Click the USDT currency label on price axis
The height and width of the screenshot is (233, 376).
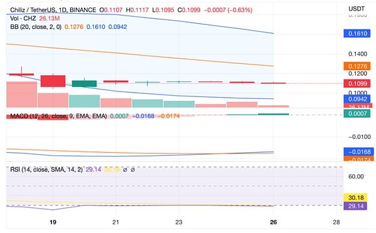click(357, 9)
